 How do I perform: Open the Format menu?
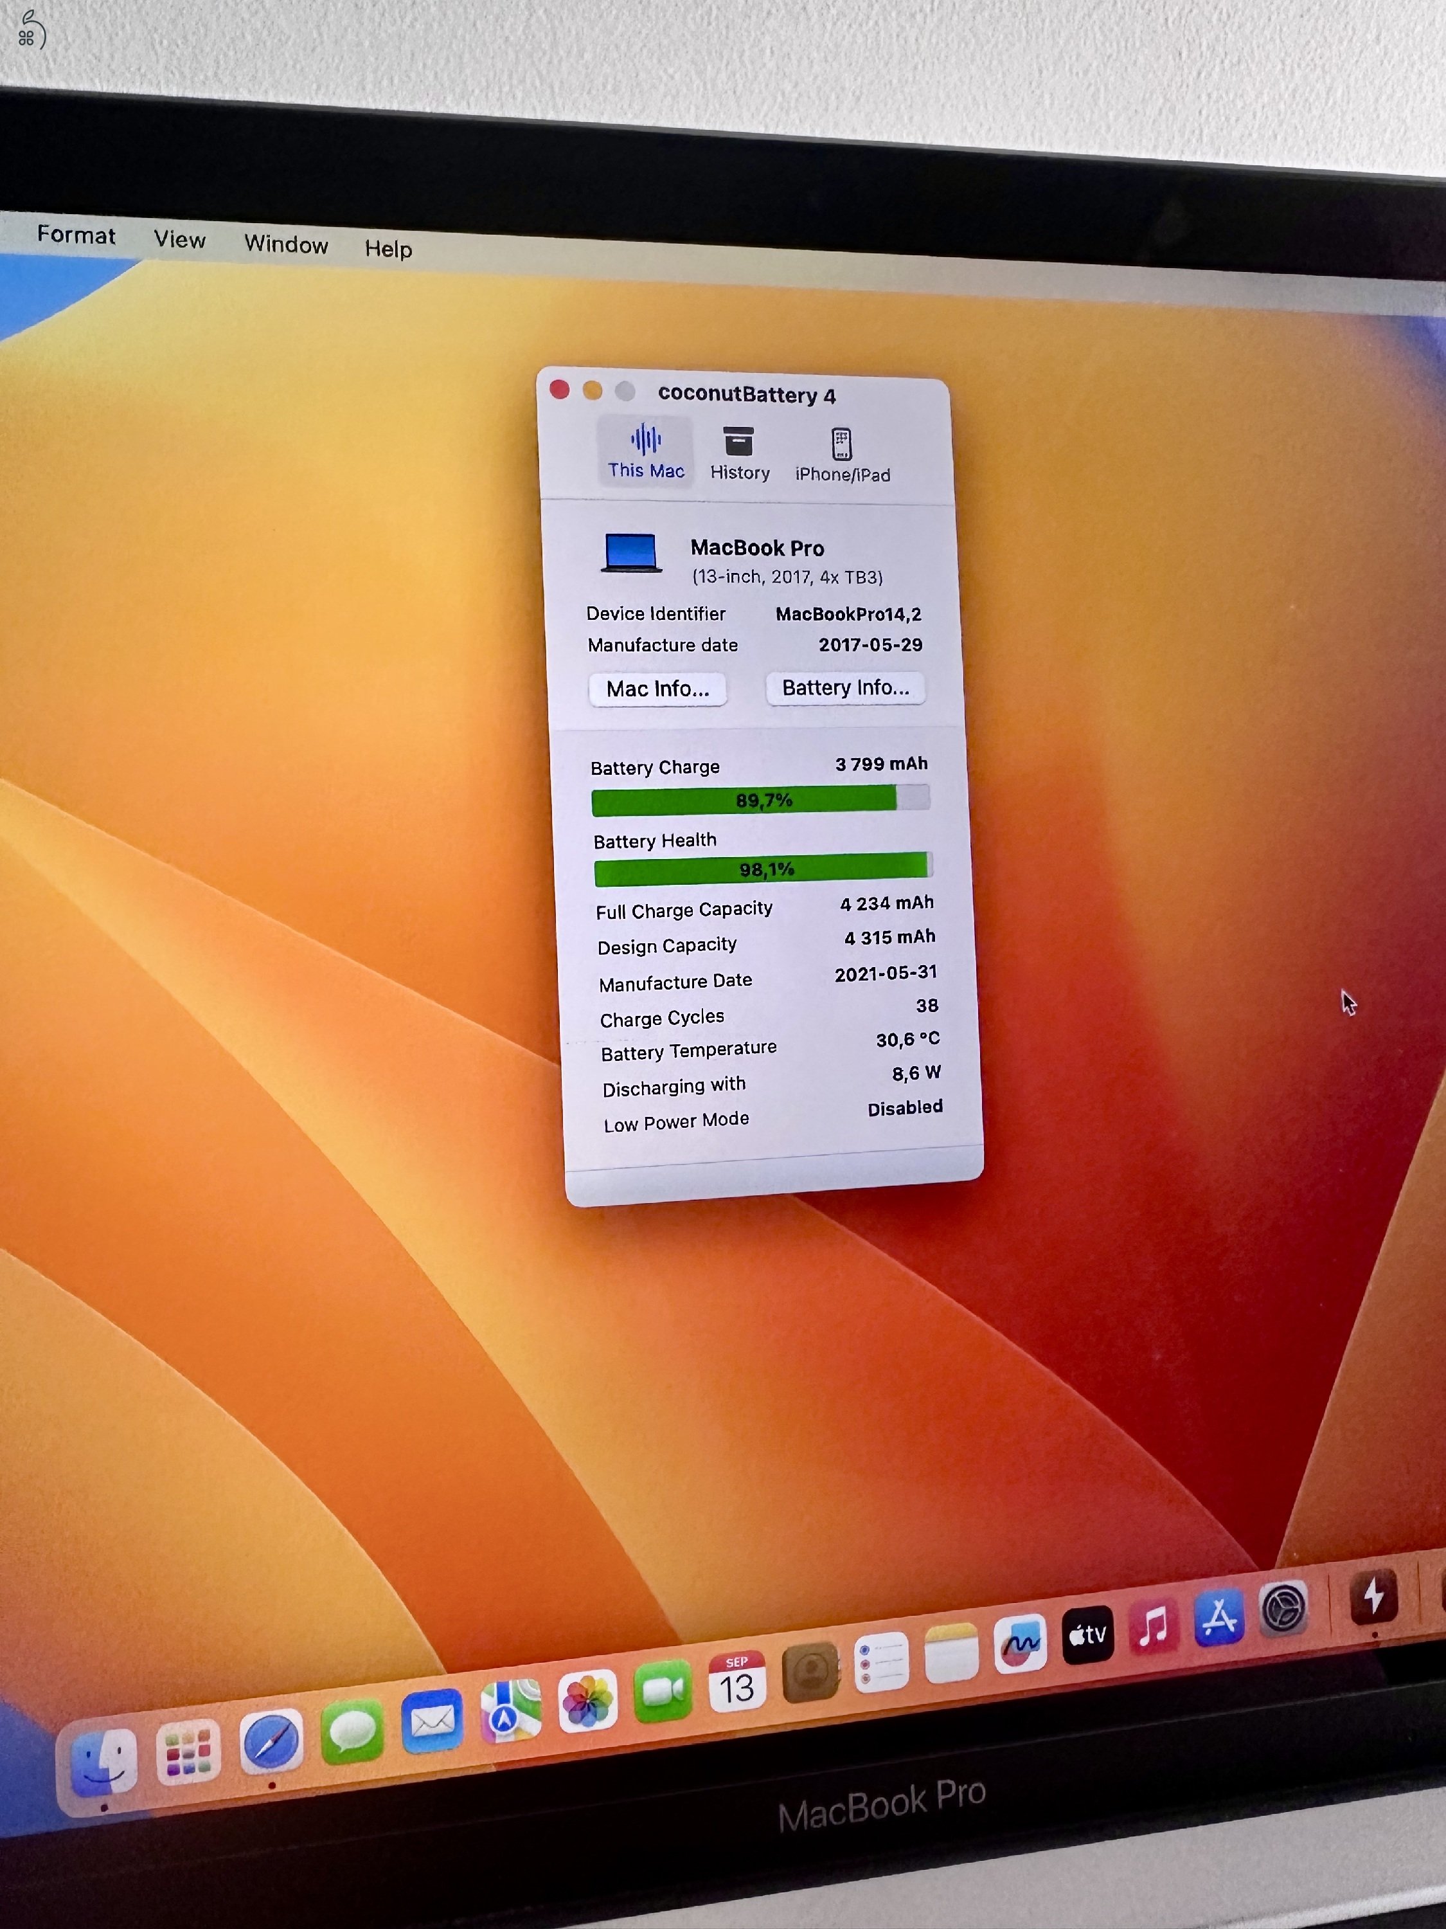[x=76, y=235]
